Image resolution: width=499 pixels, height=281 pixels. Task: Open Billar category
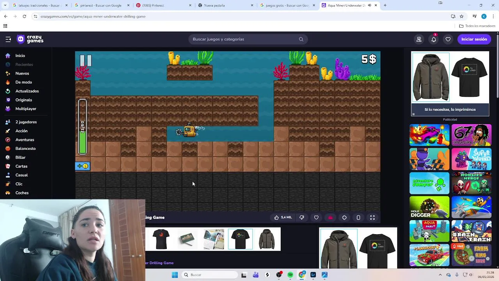[x=20, y=157]
